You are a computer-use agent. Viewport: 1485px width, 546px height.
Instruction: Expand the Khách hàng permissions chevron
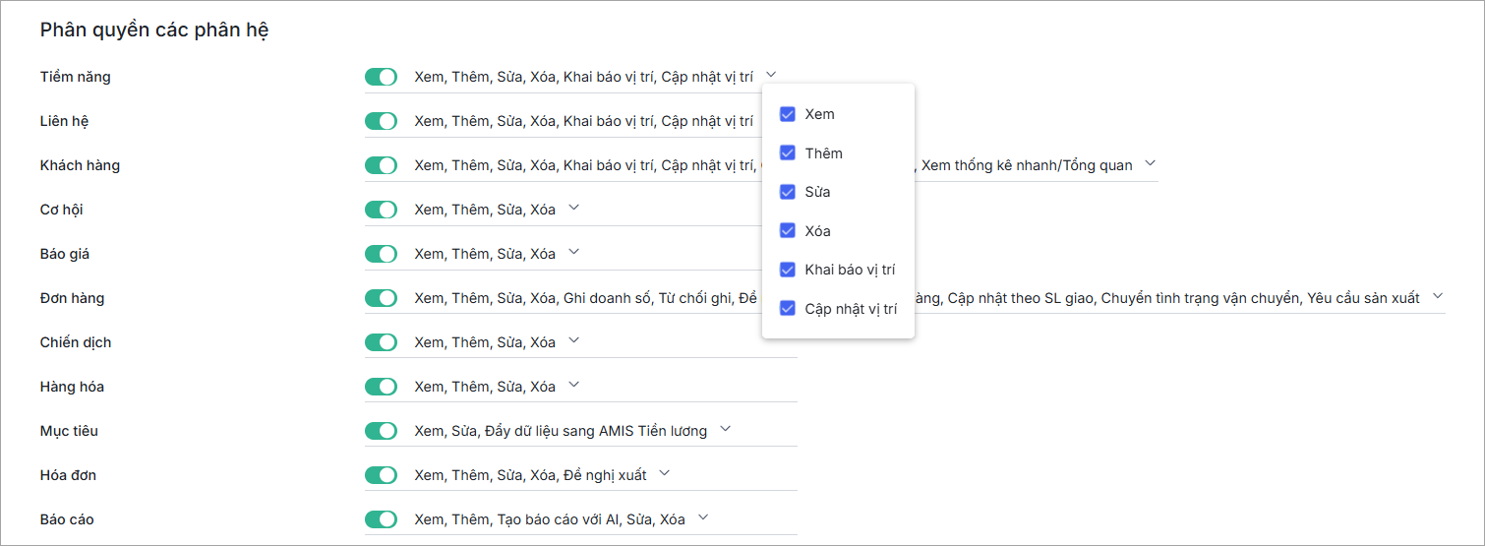(x=1151, y=163)
